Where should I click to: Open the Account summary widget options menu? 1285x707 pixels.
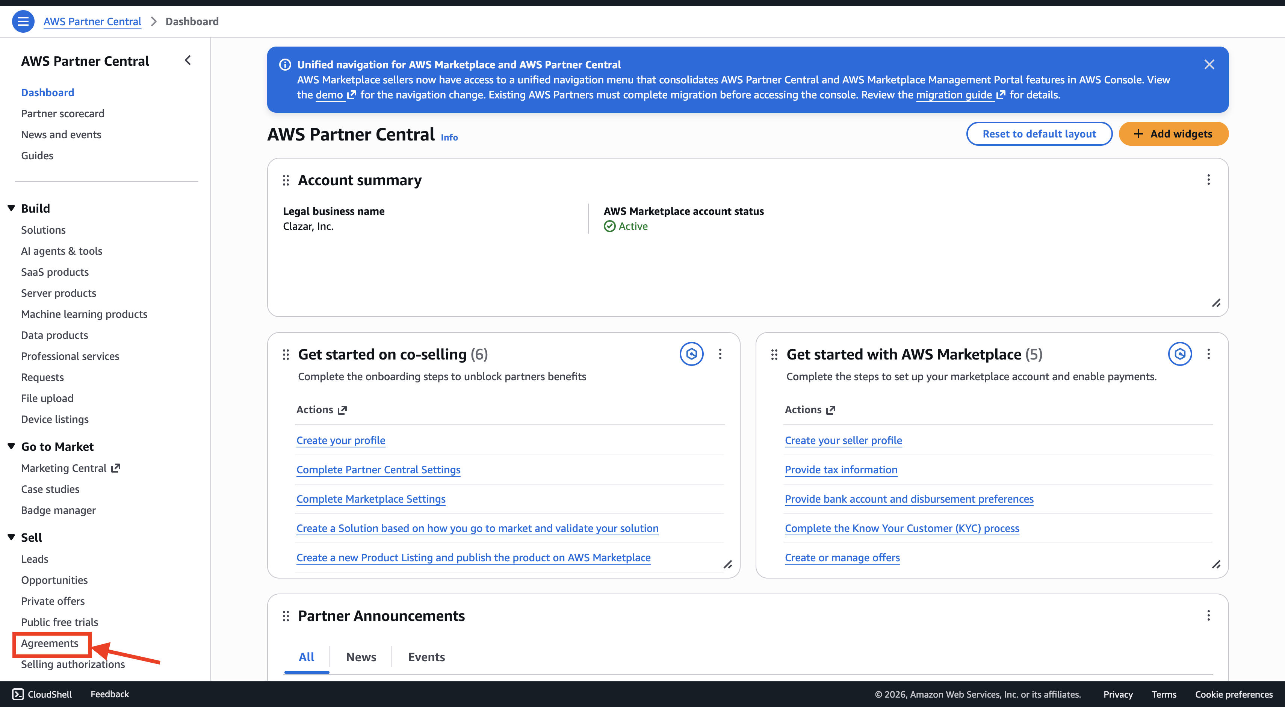(x=1209, y=180)
